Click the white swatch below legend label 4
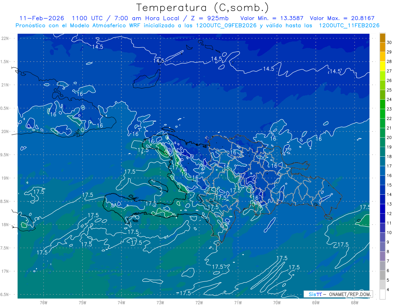398x307 pixels. (382, 294)
